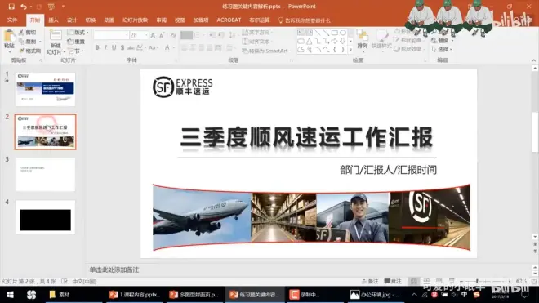
Task: Toggle Bold formatting
Action: [97, 47]
